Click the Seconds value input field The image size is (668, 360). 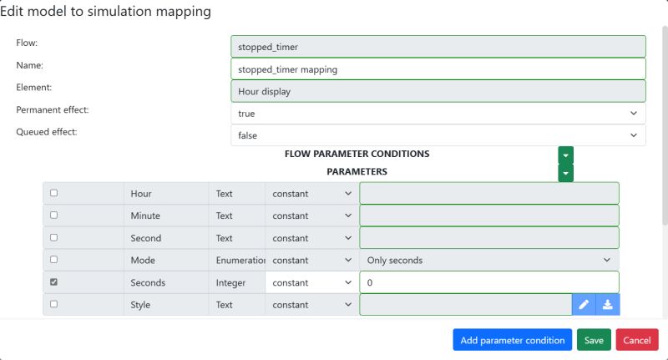(x=489, y=282)
